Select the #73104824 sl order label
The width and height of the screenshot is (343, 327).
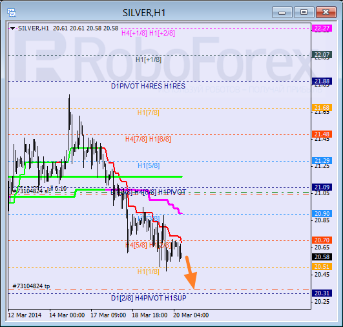pyautogui.click(x=30, y=191)
